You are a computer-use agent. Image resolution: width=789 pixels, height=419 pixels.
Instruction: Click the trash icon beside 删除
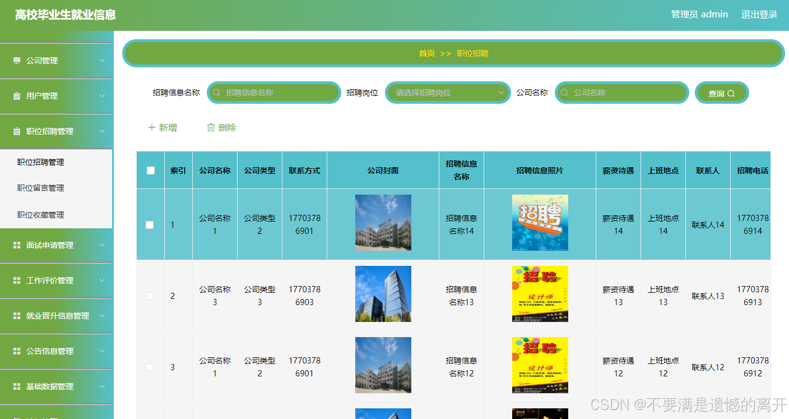tap(211, 127)
